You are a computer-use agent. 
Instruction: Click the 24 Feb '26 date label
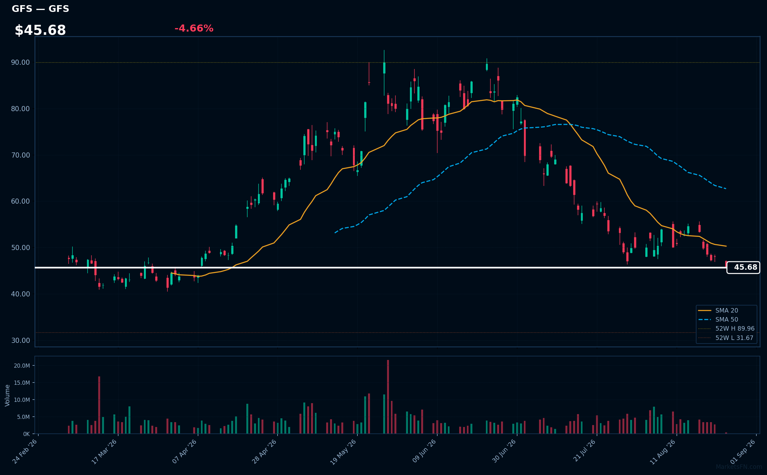[x=25, y=451]
